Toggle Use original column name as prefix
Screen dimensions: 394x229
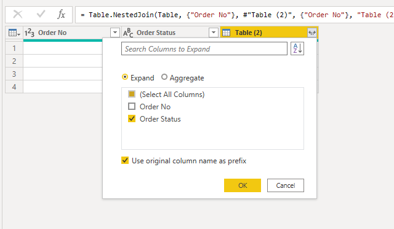[x=125, y=160]
